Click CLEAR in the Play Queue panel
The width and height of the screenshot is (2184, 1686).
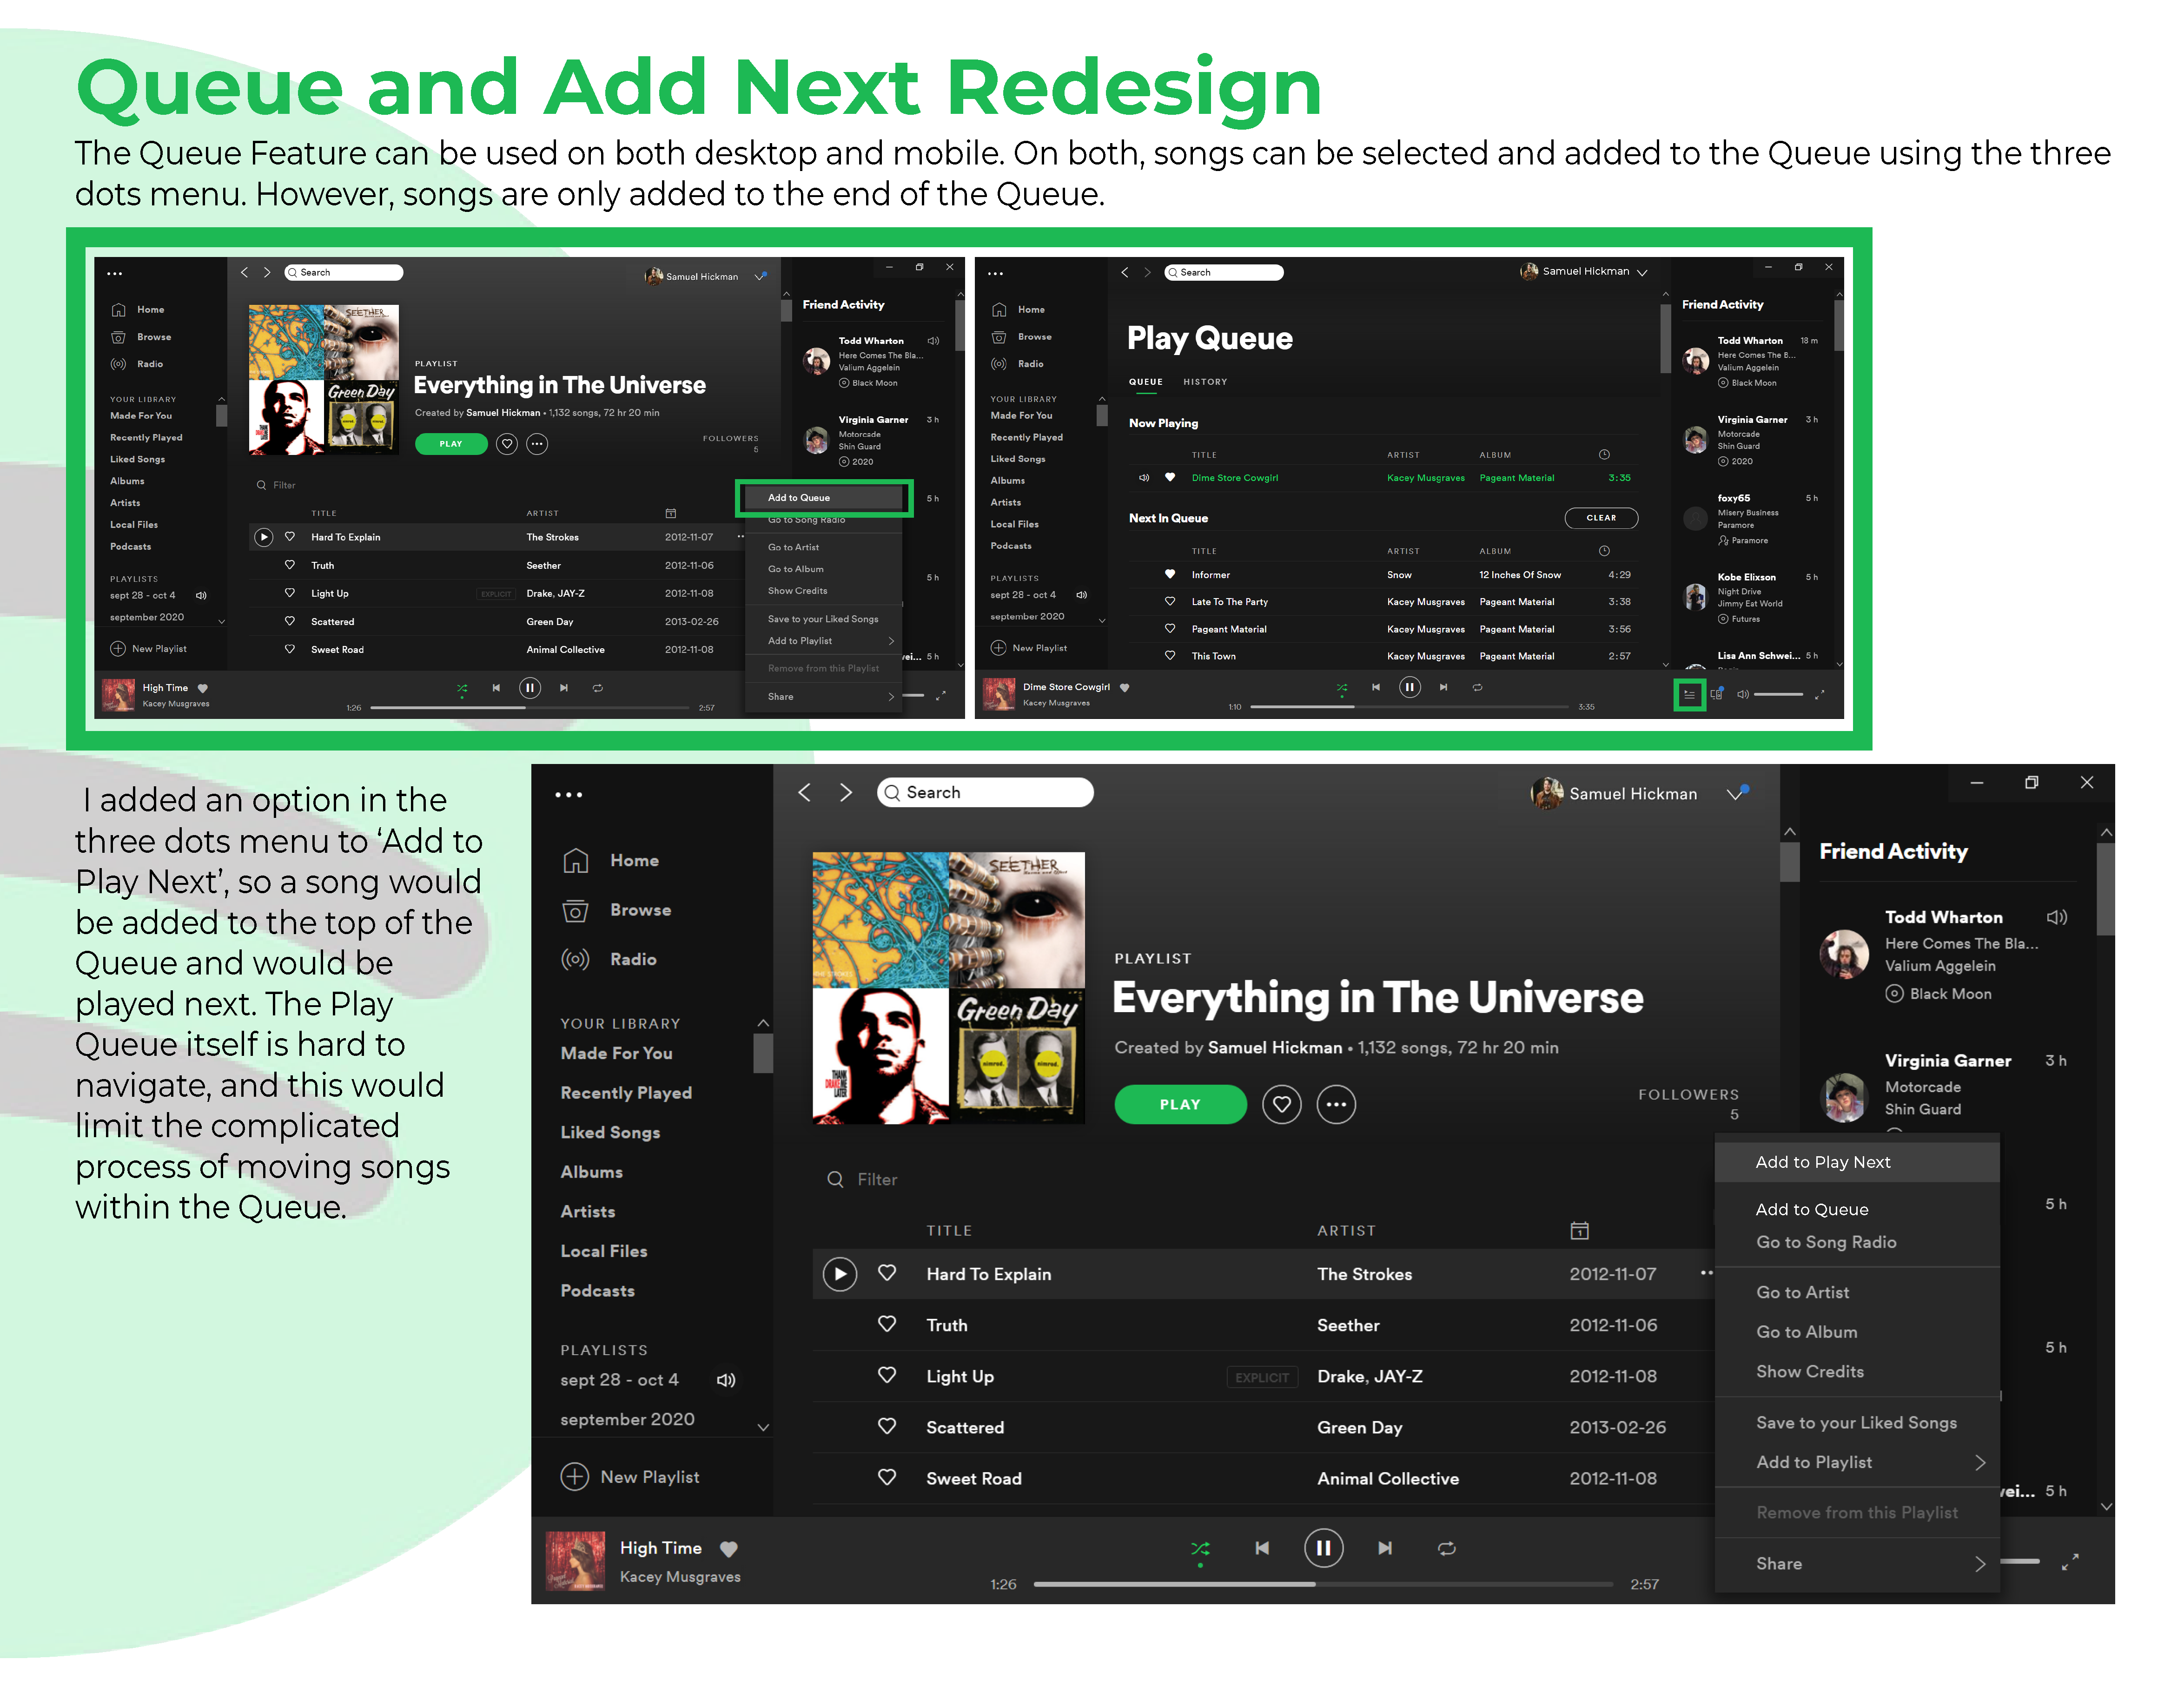coord(1601,518)
